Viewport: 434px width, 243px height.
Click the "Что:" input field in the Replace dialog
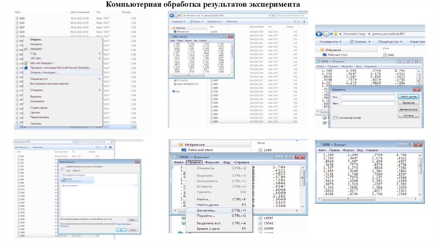click(x=367, y=97)
